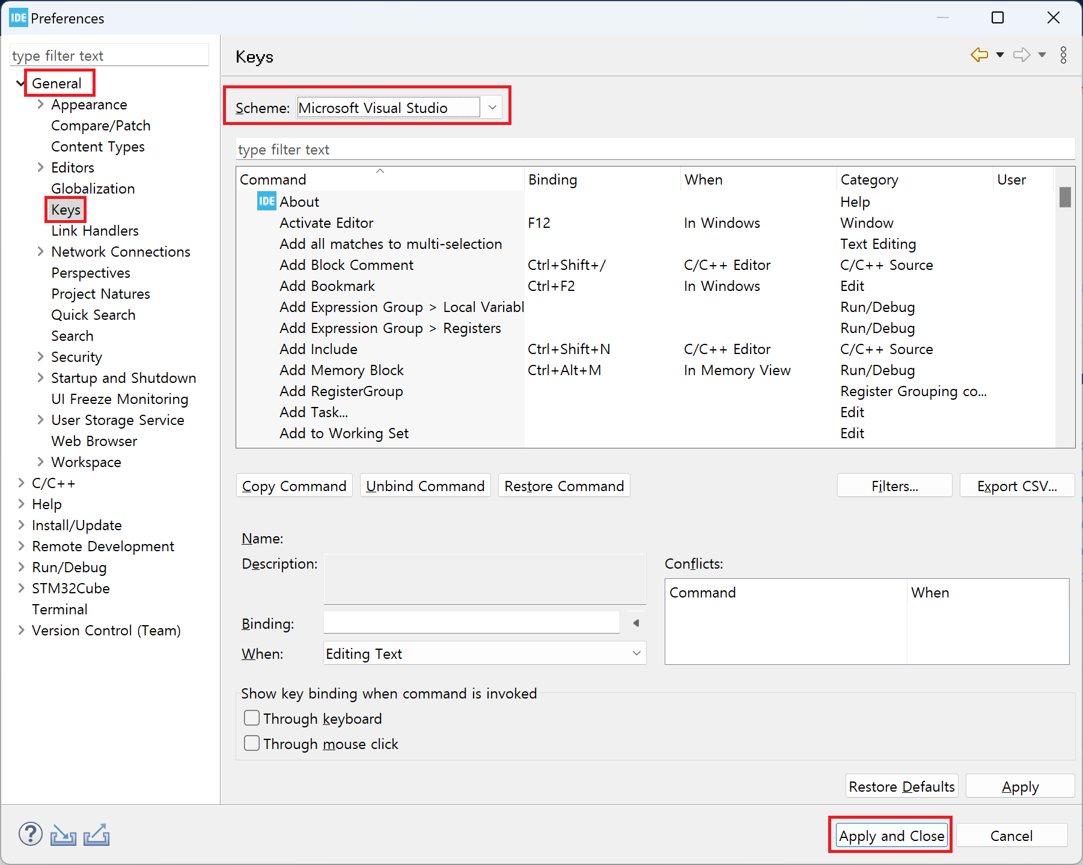The image size is (1083, 865).
Task: Expand the Run/Debug node
Action: tap(21, 567)
